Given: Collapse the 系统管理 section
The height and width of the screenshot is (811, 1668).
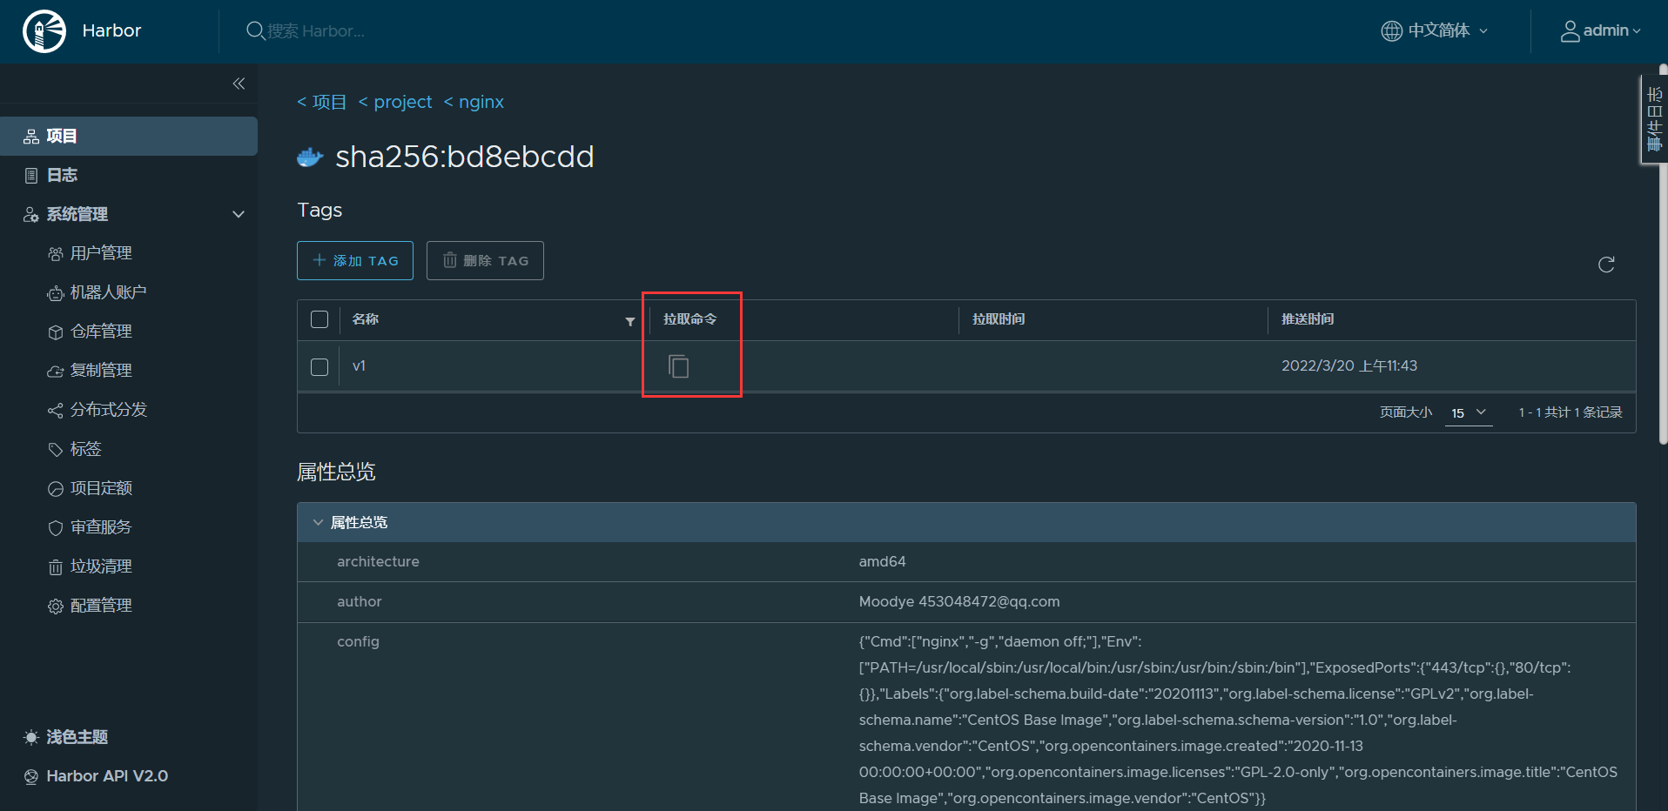Looking at the screenshot, I should [x=238, y=214].
